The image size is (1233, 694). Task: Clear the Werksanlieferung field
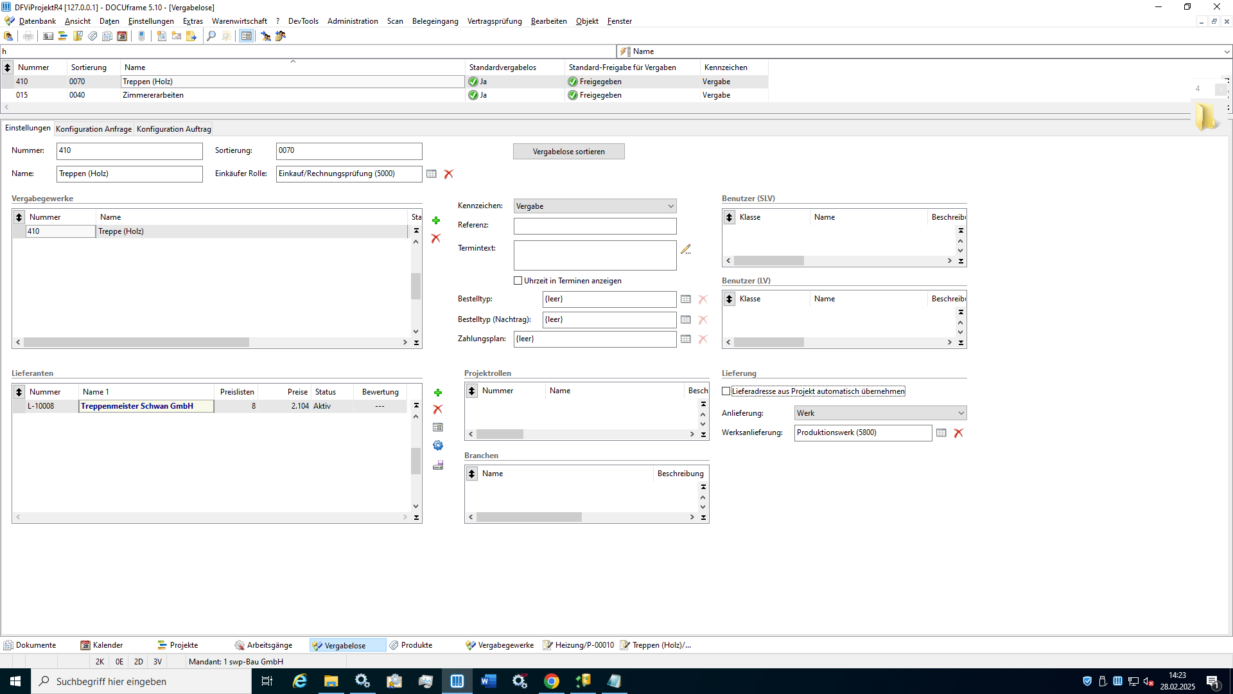click(x=959, y=433)
